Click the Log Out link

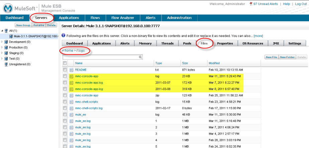click(301, 4)
